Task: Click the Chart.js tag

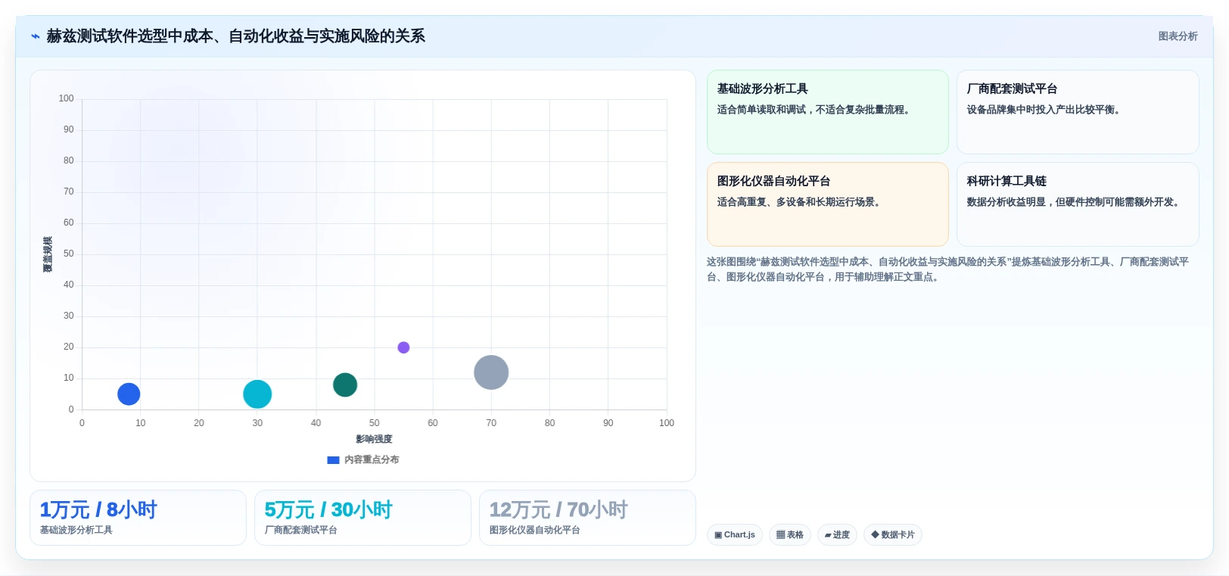Action: [x=735, y=534]
